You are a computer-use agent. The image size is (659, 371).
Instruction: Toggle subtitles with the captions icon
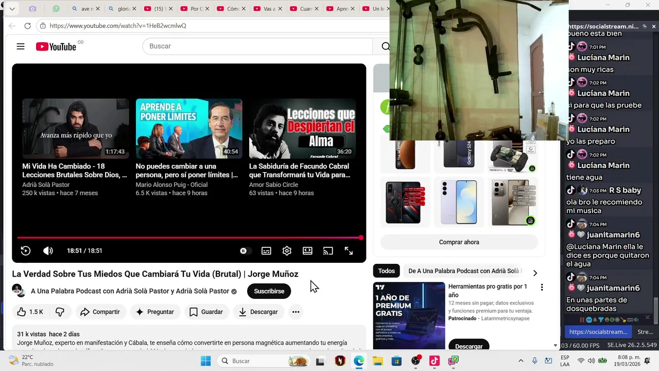tap(266, 251)
